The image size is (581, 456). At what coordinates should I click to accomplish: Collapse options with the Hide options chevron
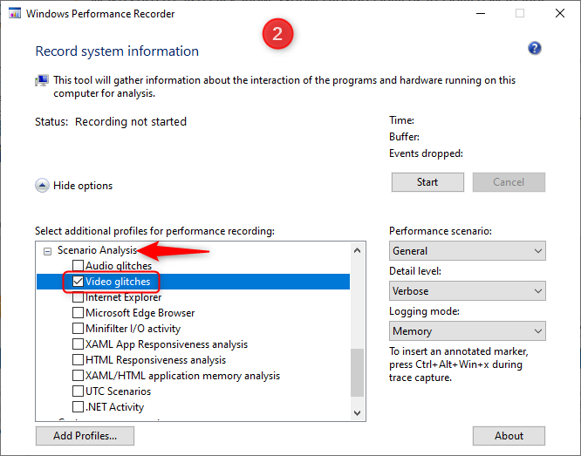pos(42,185)
